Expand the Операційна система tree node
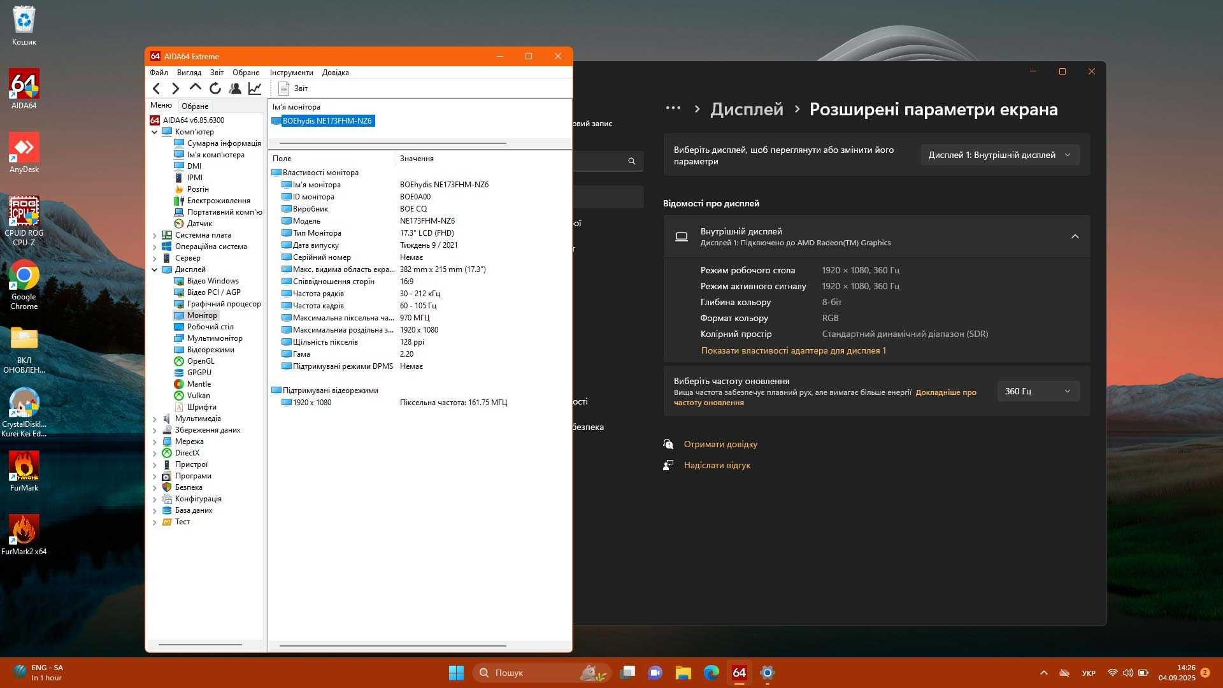1223x688 pixels. click(x=154, y=247)
